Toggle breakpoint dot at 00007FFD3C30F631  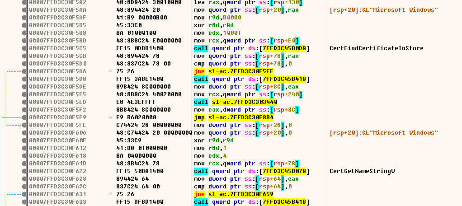(24, 194)
